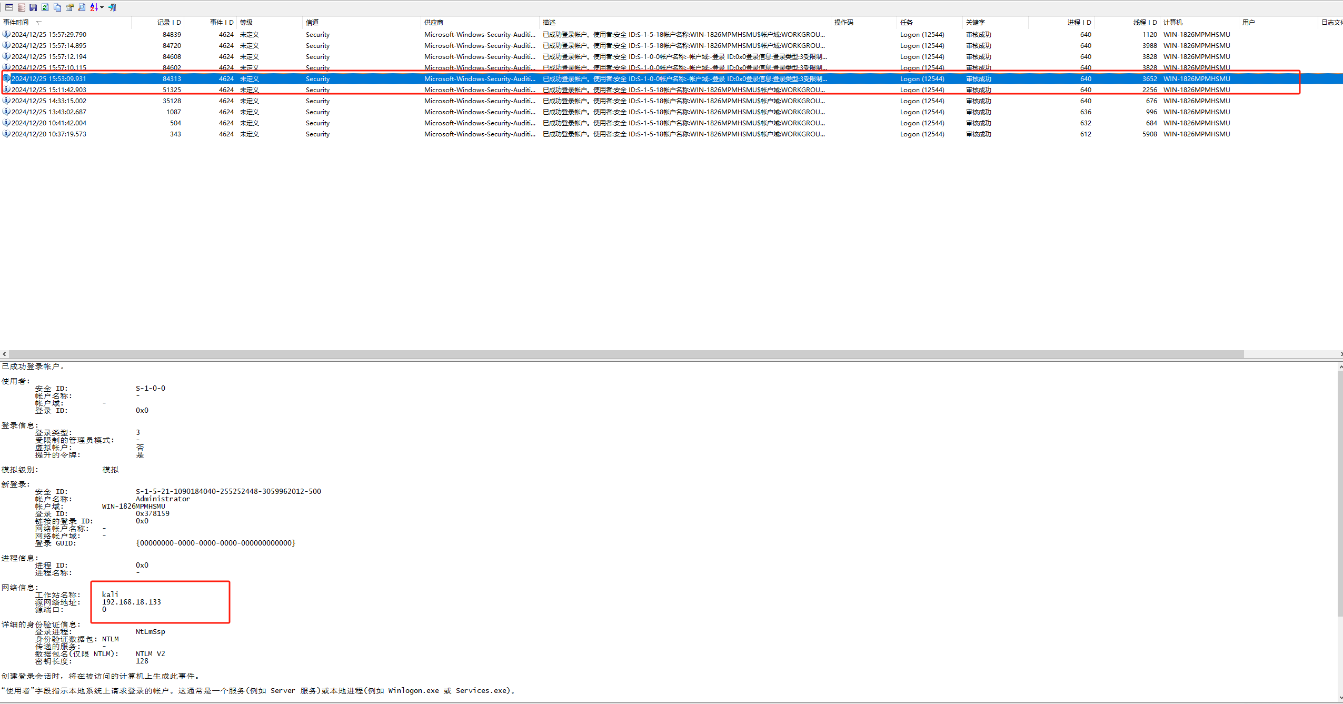Click the copy documents icon
The image size is (1343, 704).
click(x=57, y=7)
